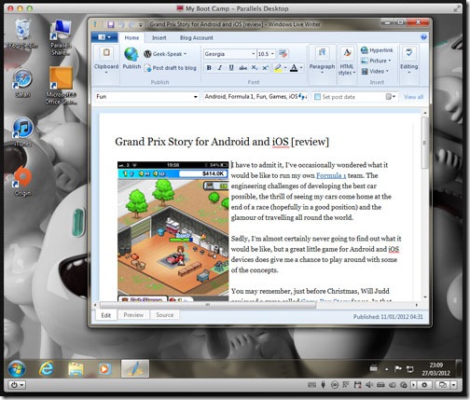Tick the Set post date checkbox
The height and width of the screenshot is (400, 470).
point(317,97)
